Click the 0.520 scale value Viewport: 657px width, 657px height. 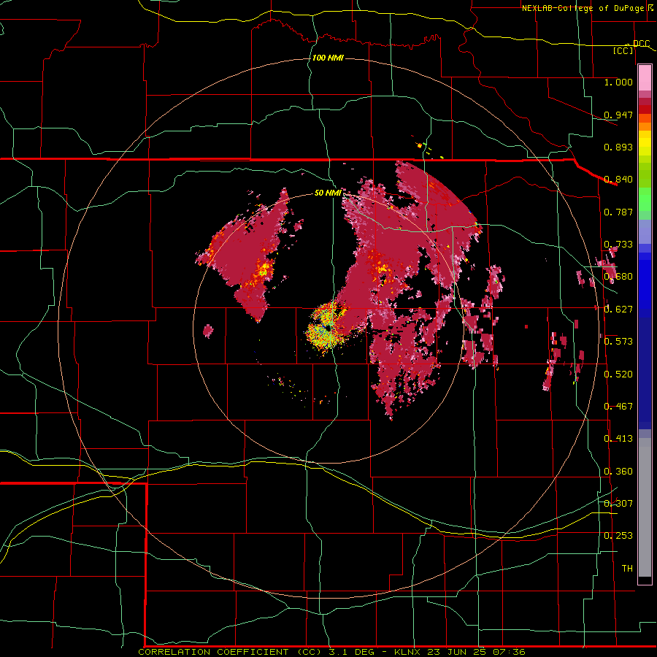618,374
